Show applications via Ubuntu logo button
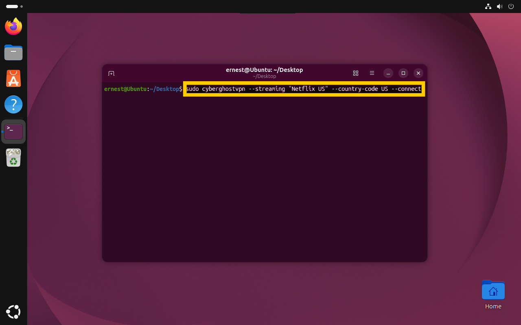Viewport: 521px width, 325px height. tap(13, 312)
